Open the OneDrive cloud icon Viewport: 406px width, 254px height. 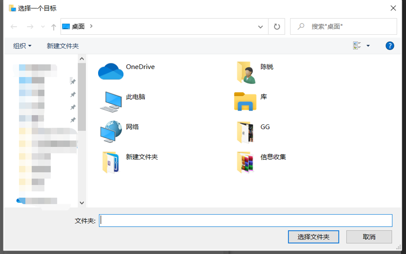pyautogui.click(x=111, y=71)
